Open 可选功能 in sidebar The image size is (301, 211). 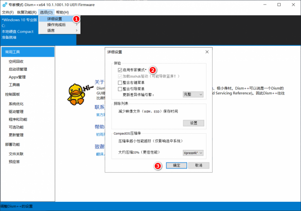click(x=16, y=127)
